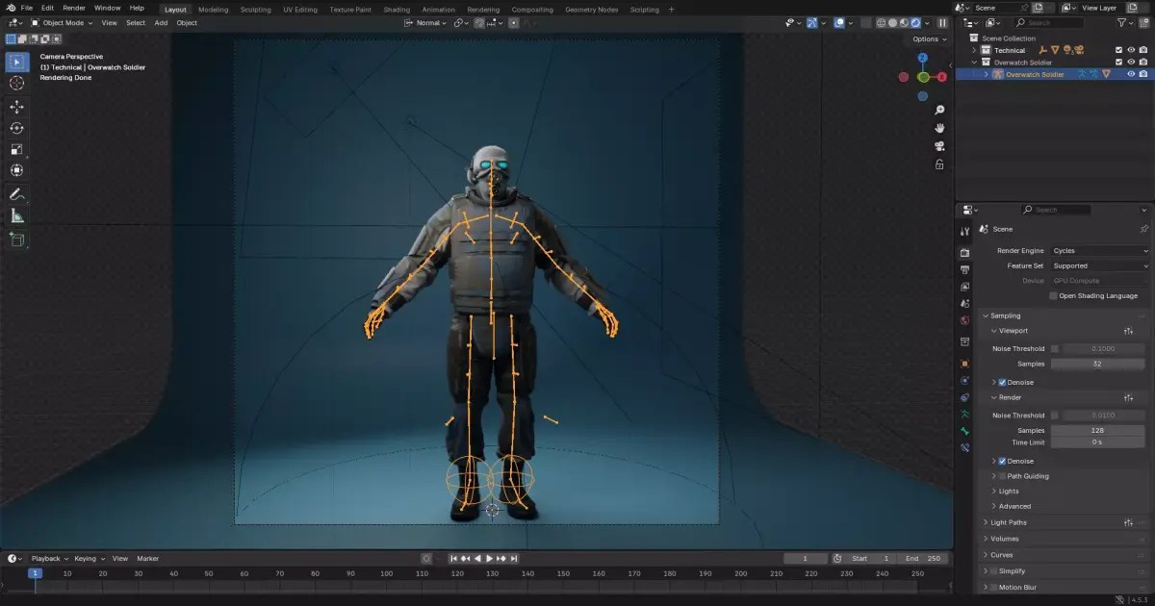Play the animation forward
The height and width of the screenshot is (606, 1155).
point(489,558)
